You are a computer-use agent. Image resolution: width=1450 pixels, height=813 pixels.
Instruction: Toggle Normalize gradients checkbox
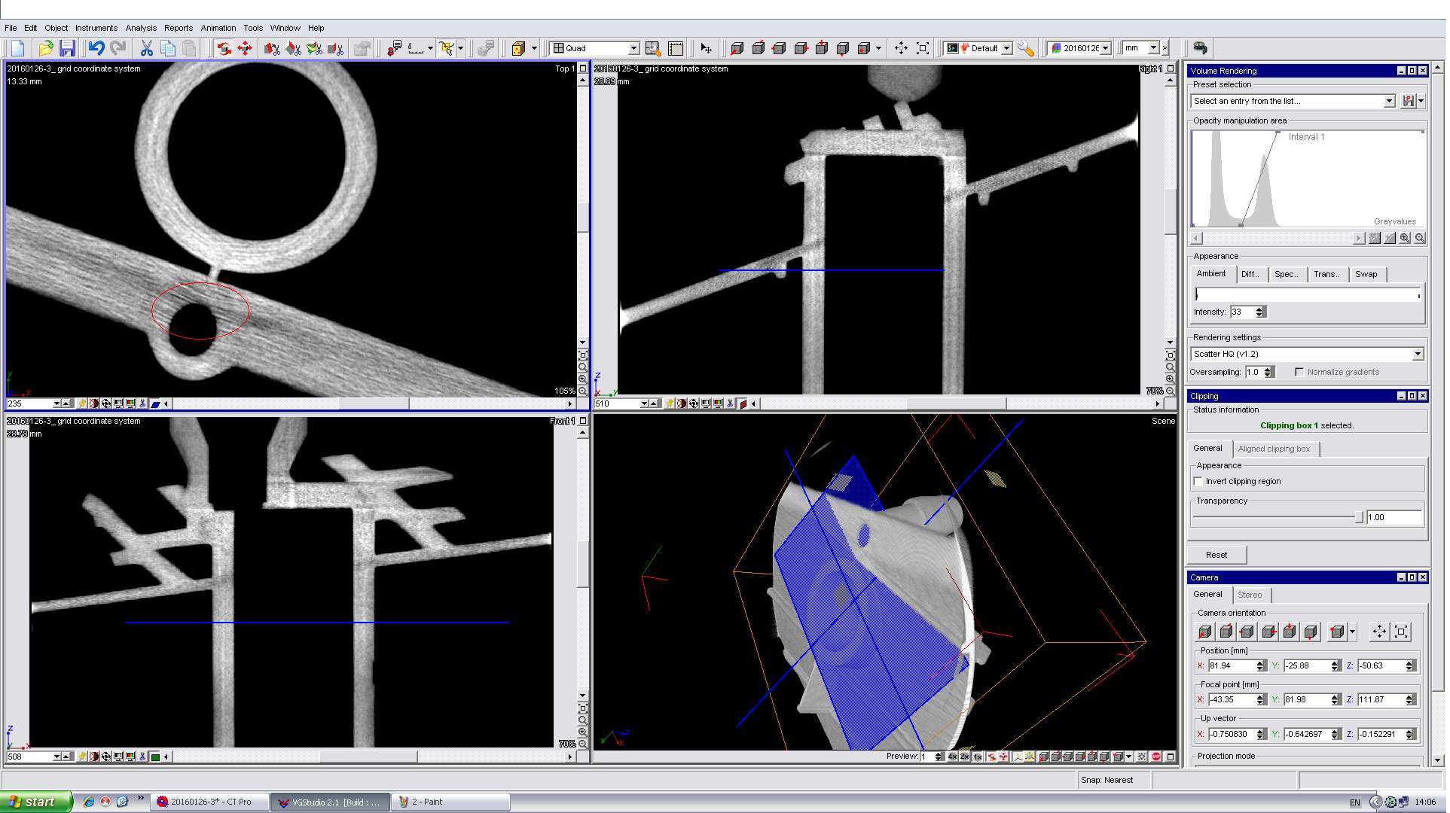[1299, 373]
